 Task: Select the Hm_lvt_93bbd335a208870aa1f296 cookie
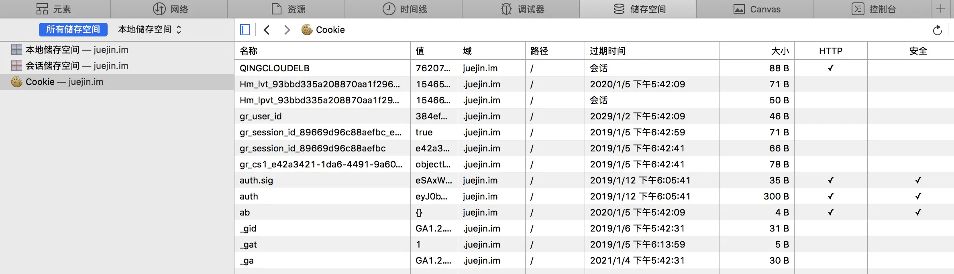tap(320, 84)
